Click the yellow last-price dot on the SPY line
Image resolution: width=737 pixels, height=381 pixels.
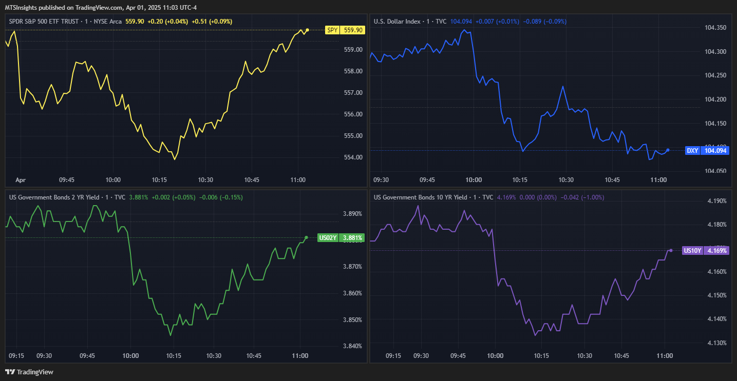coord(307,30)
